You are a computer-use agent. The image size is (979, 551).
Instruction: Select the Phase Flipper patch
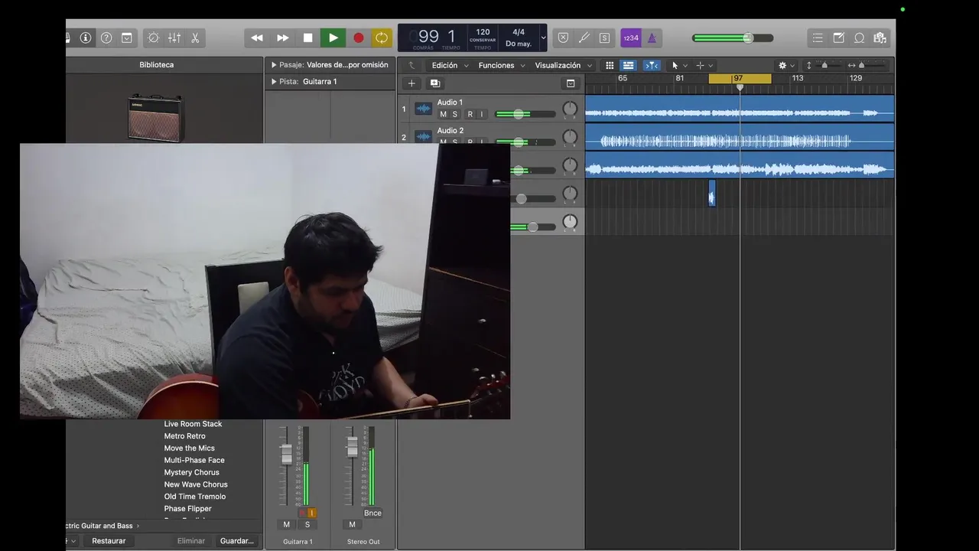tap(187, 509)
